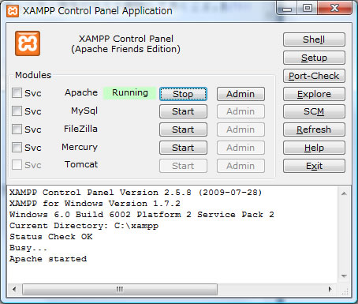Screen dimensions: 358x304
Task: Click the 'XAMPP Control Panel Version 2.5.8' log line
Action: click(x=136, y=193)
